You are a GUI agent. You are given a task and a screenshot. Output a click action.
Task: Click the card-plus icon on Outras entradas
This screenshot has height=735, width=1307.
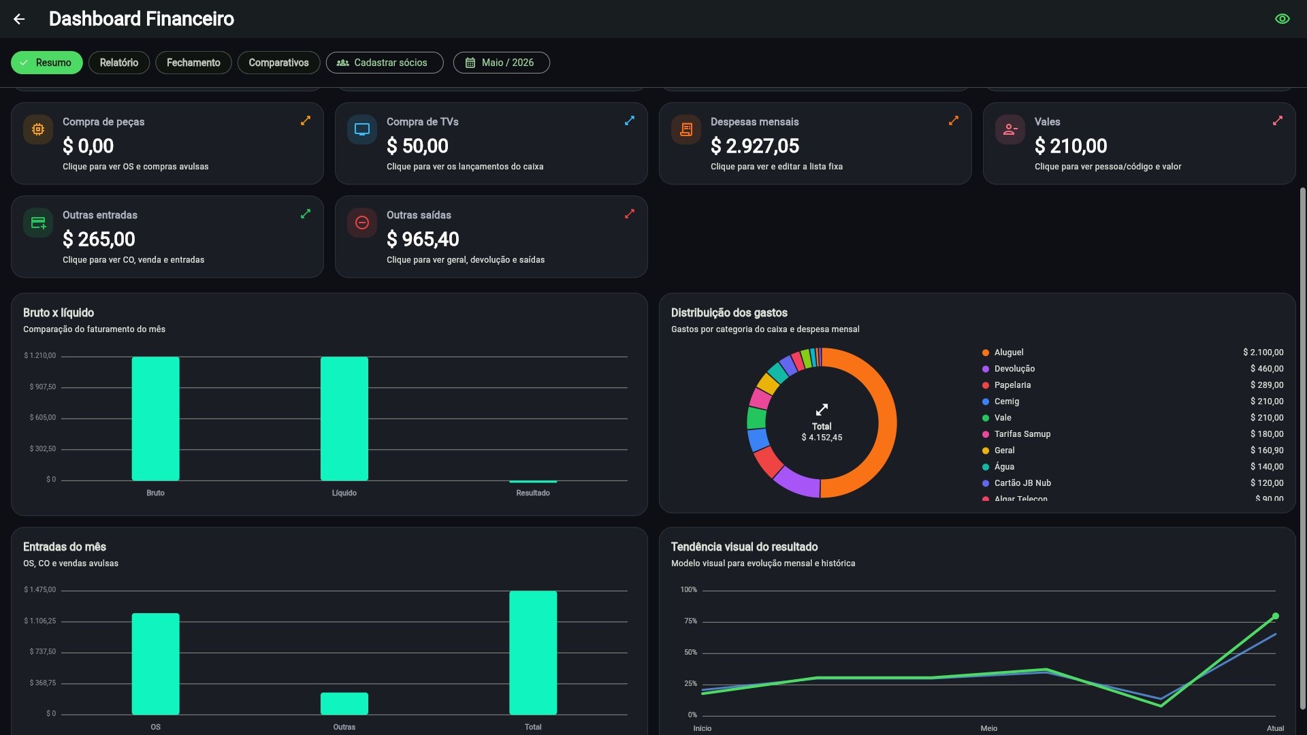(38, 223)
